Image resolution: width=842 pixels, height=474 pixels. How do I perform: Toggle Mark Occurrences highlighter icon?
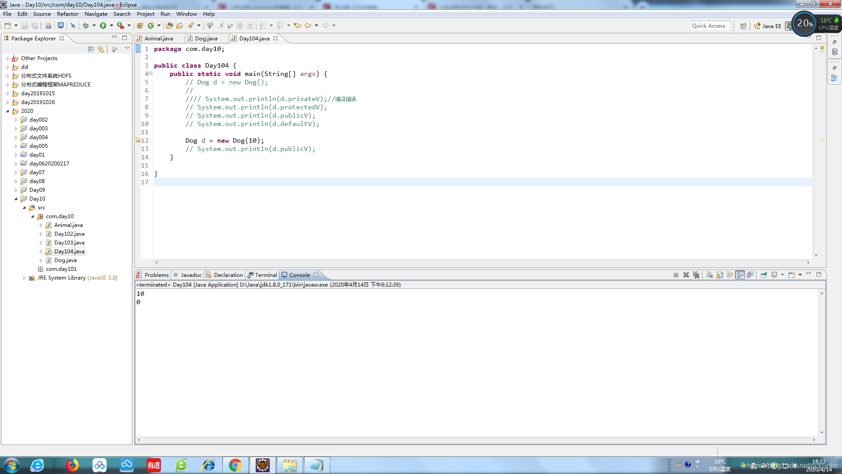[x=220, y=25]
